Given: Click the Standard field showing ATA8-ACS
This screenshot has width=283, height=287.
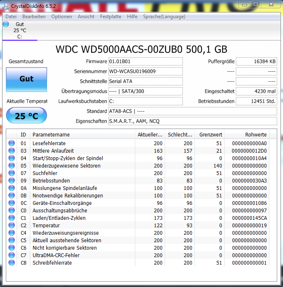Looking at the screenshot, I should point(193,111).
